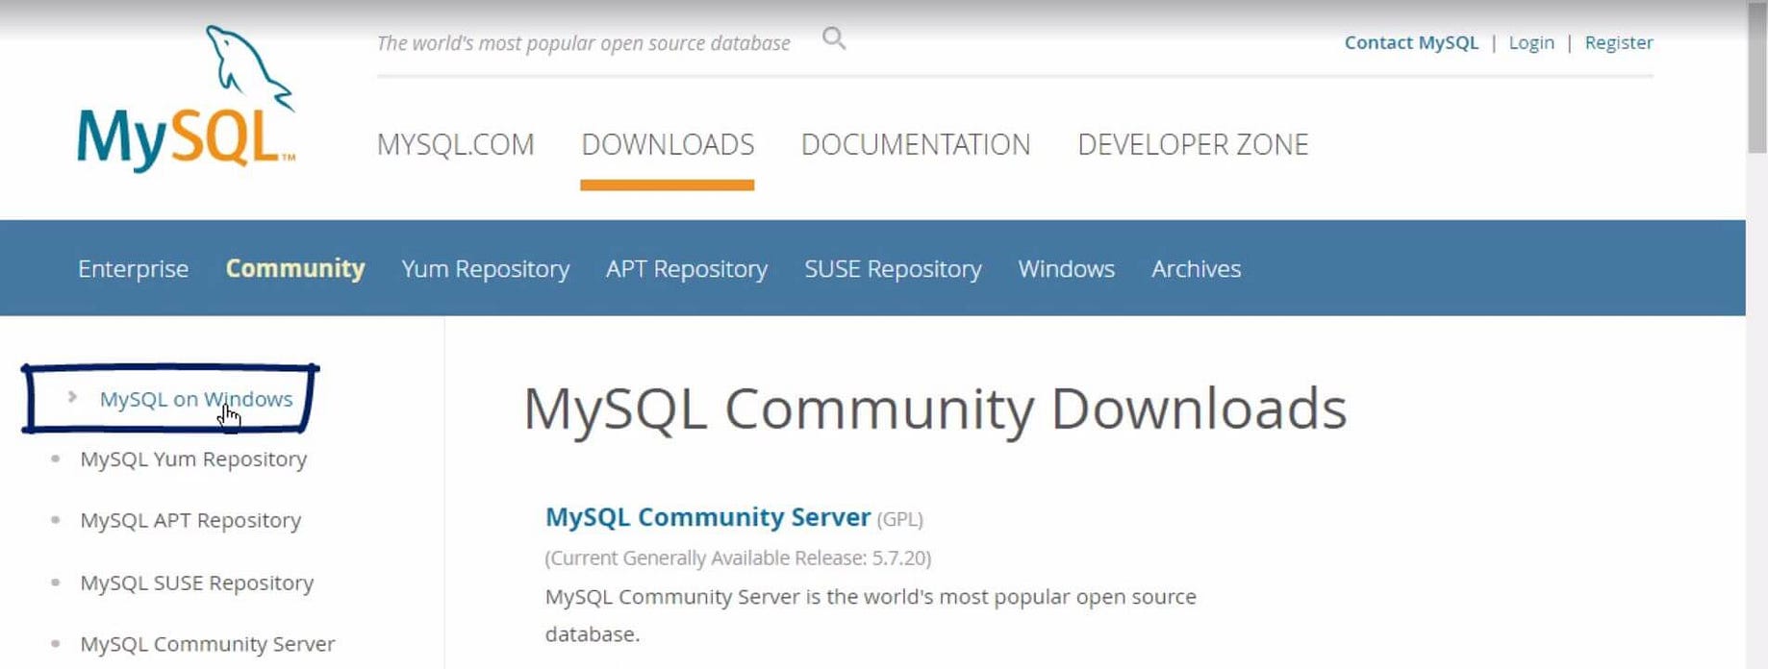Open MySQL Community Server sidebar link
The width and height of the screenshot is (1768, 669).
click(x=208, y=644)
